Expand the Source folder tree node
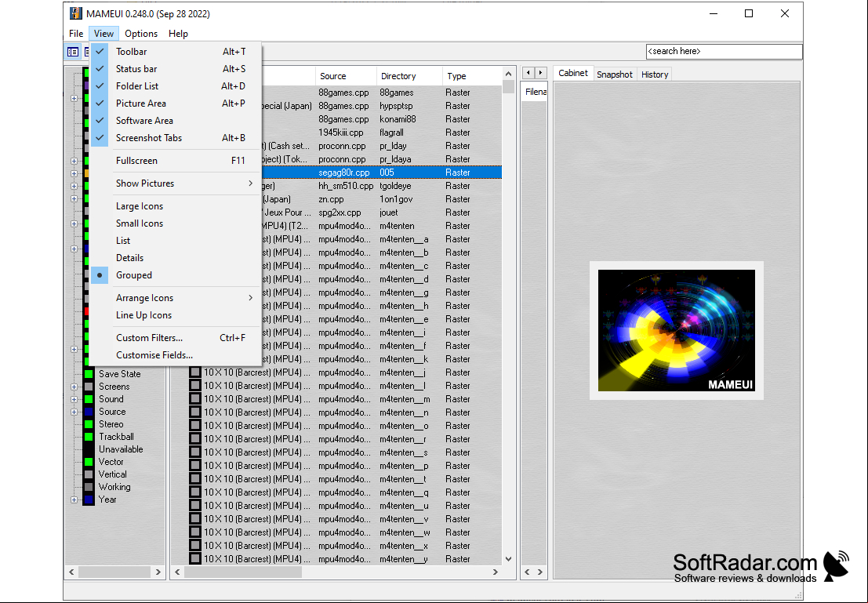The image size is (868, 603). click(74, 412)
